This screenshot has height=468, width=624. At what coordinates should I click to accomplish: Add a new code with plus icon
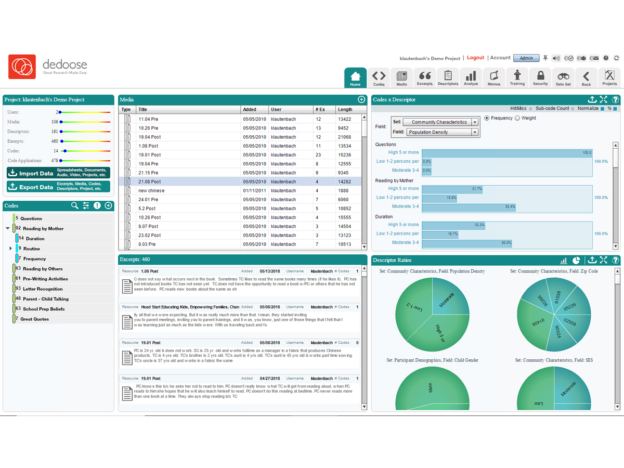[108, 206]
